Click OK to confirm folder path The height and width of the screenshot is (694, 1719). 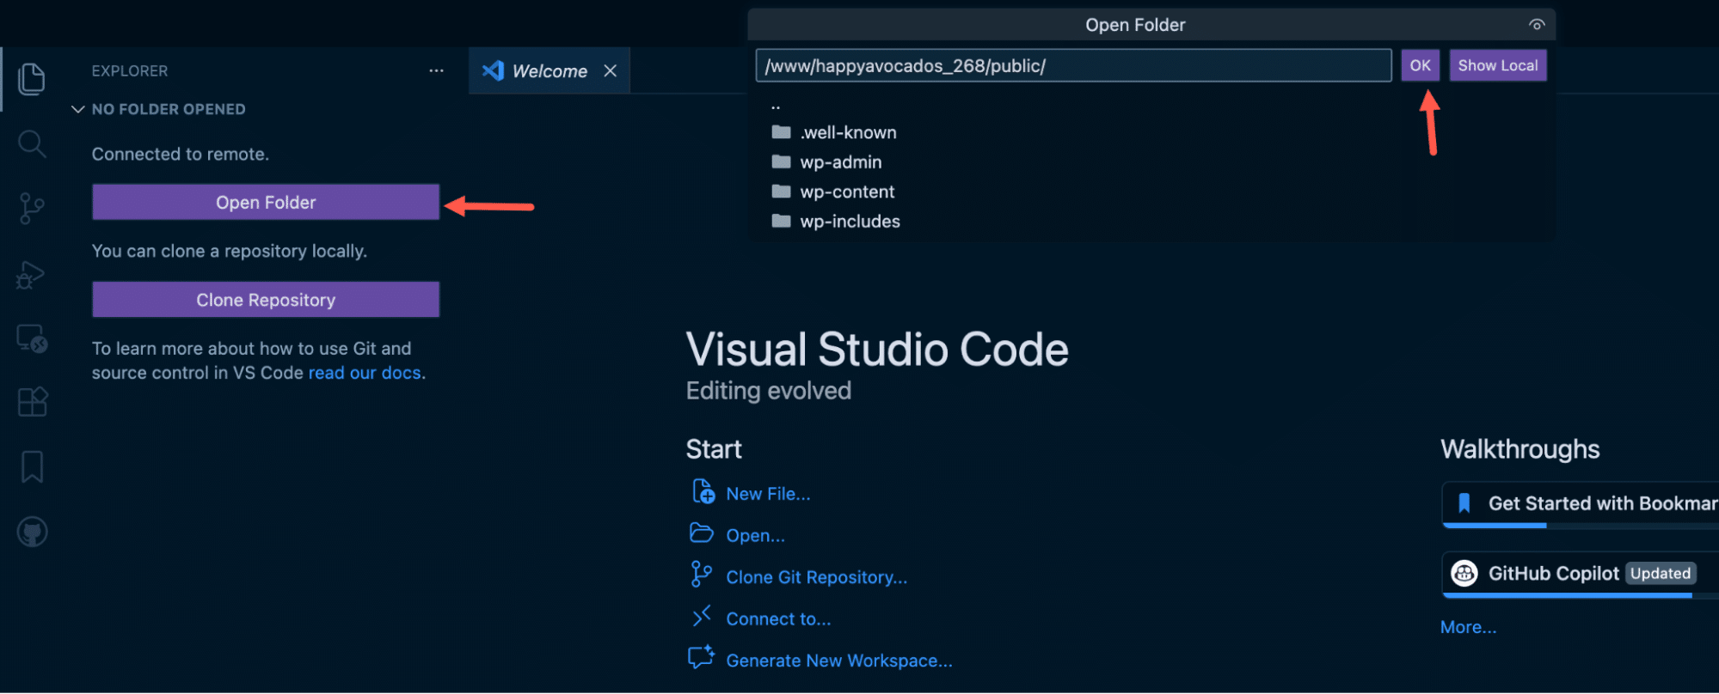(1420, 65)
